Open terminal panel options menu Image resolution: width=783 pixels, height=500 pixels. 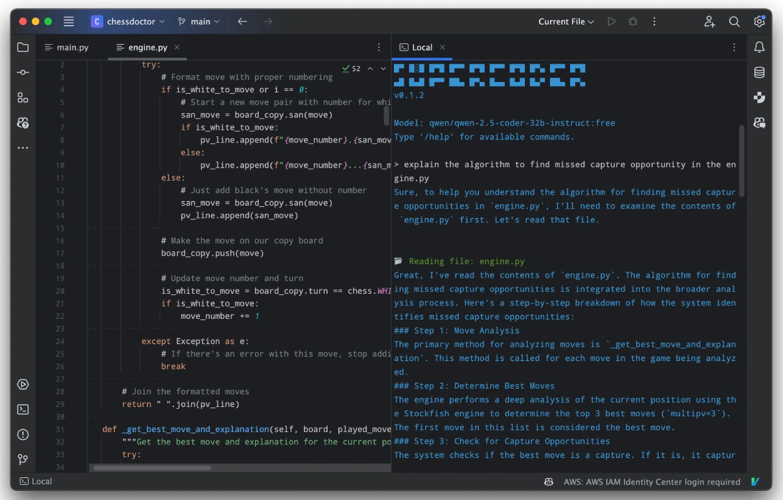tap(734, 47)
